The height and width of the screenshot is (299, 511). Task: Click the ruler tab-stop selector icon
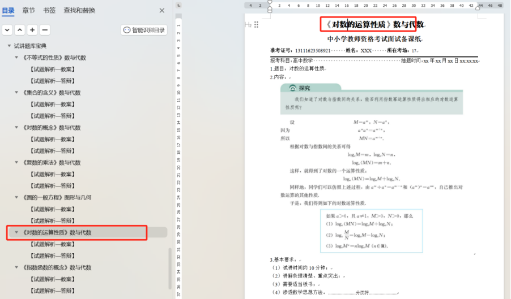[178, 5]
